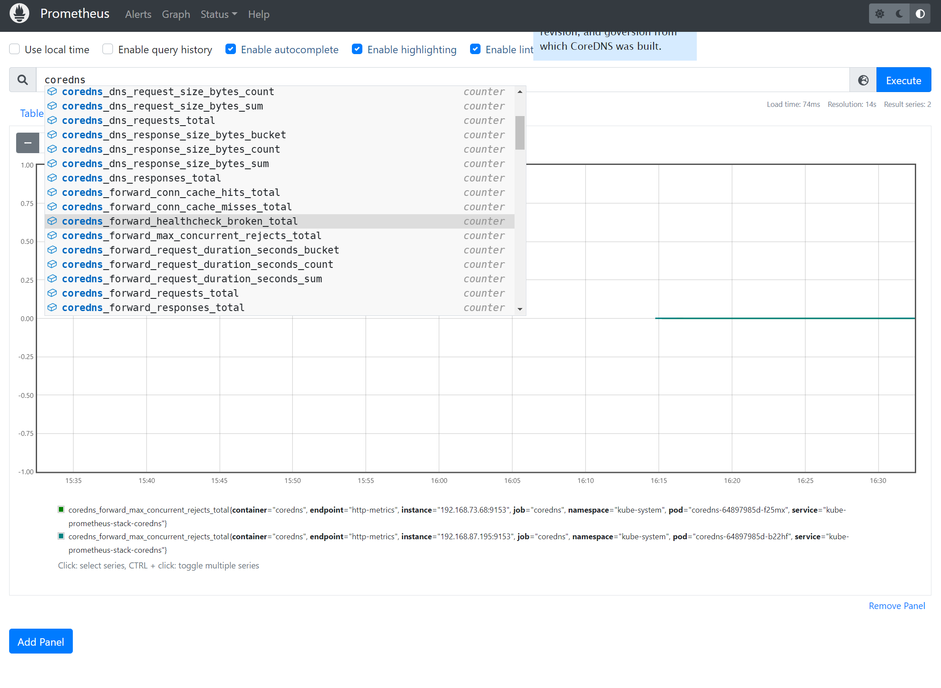Click the autocomplete list scrollbar thumb
This screenshot has height=688, width=941.
click(x=520, y=133)
